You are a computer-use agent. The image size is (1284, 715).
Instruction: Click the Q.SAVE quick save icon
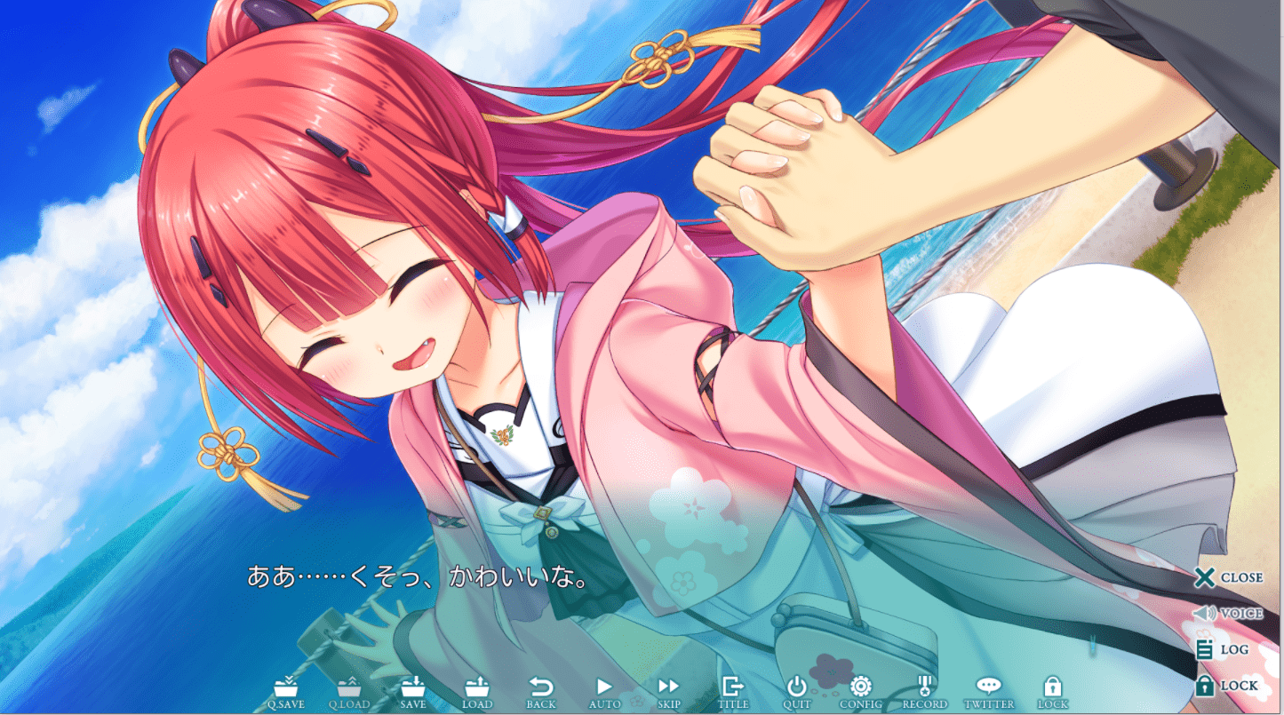pyautogui.click(x=285, y=692)
